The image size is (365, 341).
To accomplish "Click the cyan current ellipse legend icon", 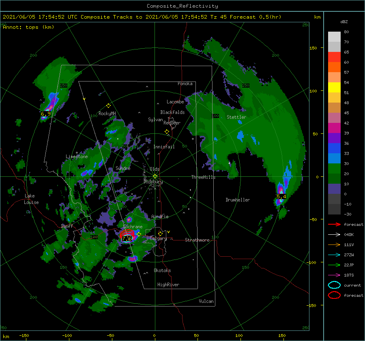I will coord(334,285).
